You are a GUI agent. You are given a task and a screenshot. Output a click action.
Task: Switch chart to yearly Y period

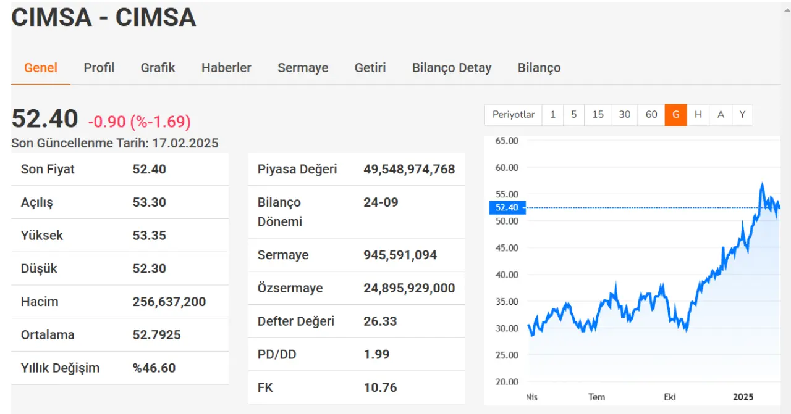(742, 115)
